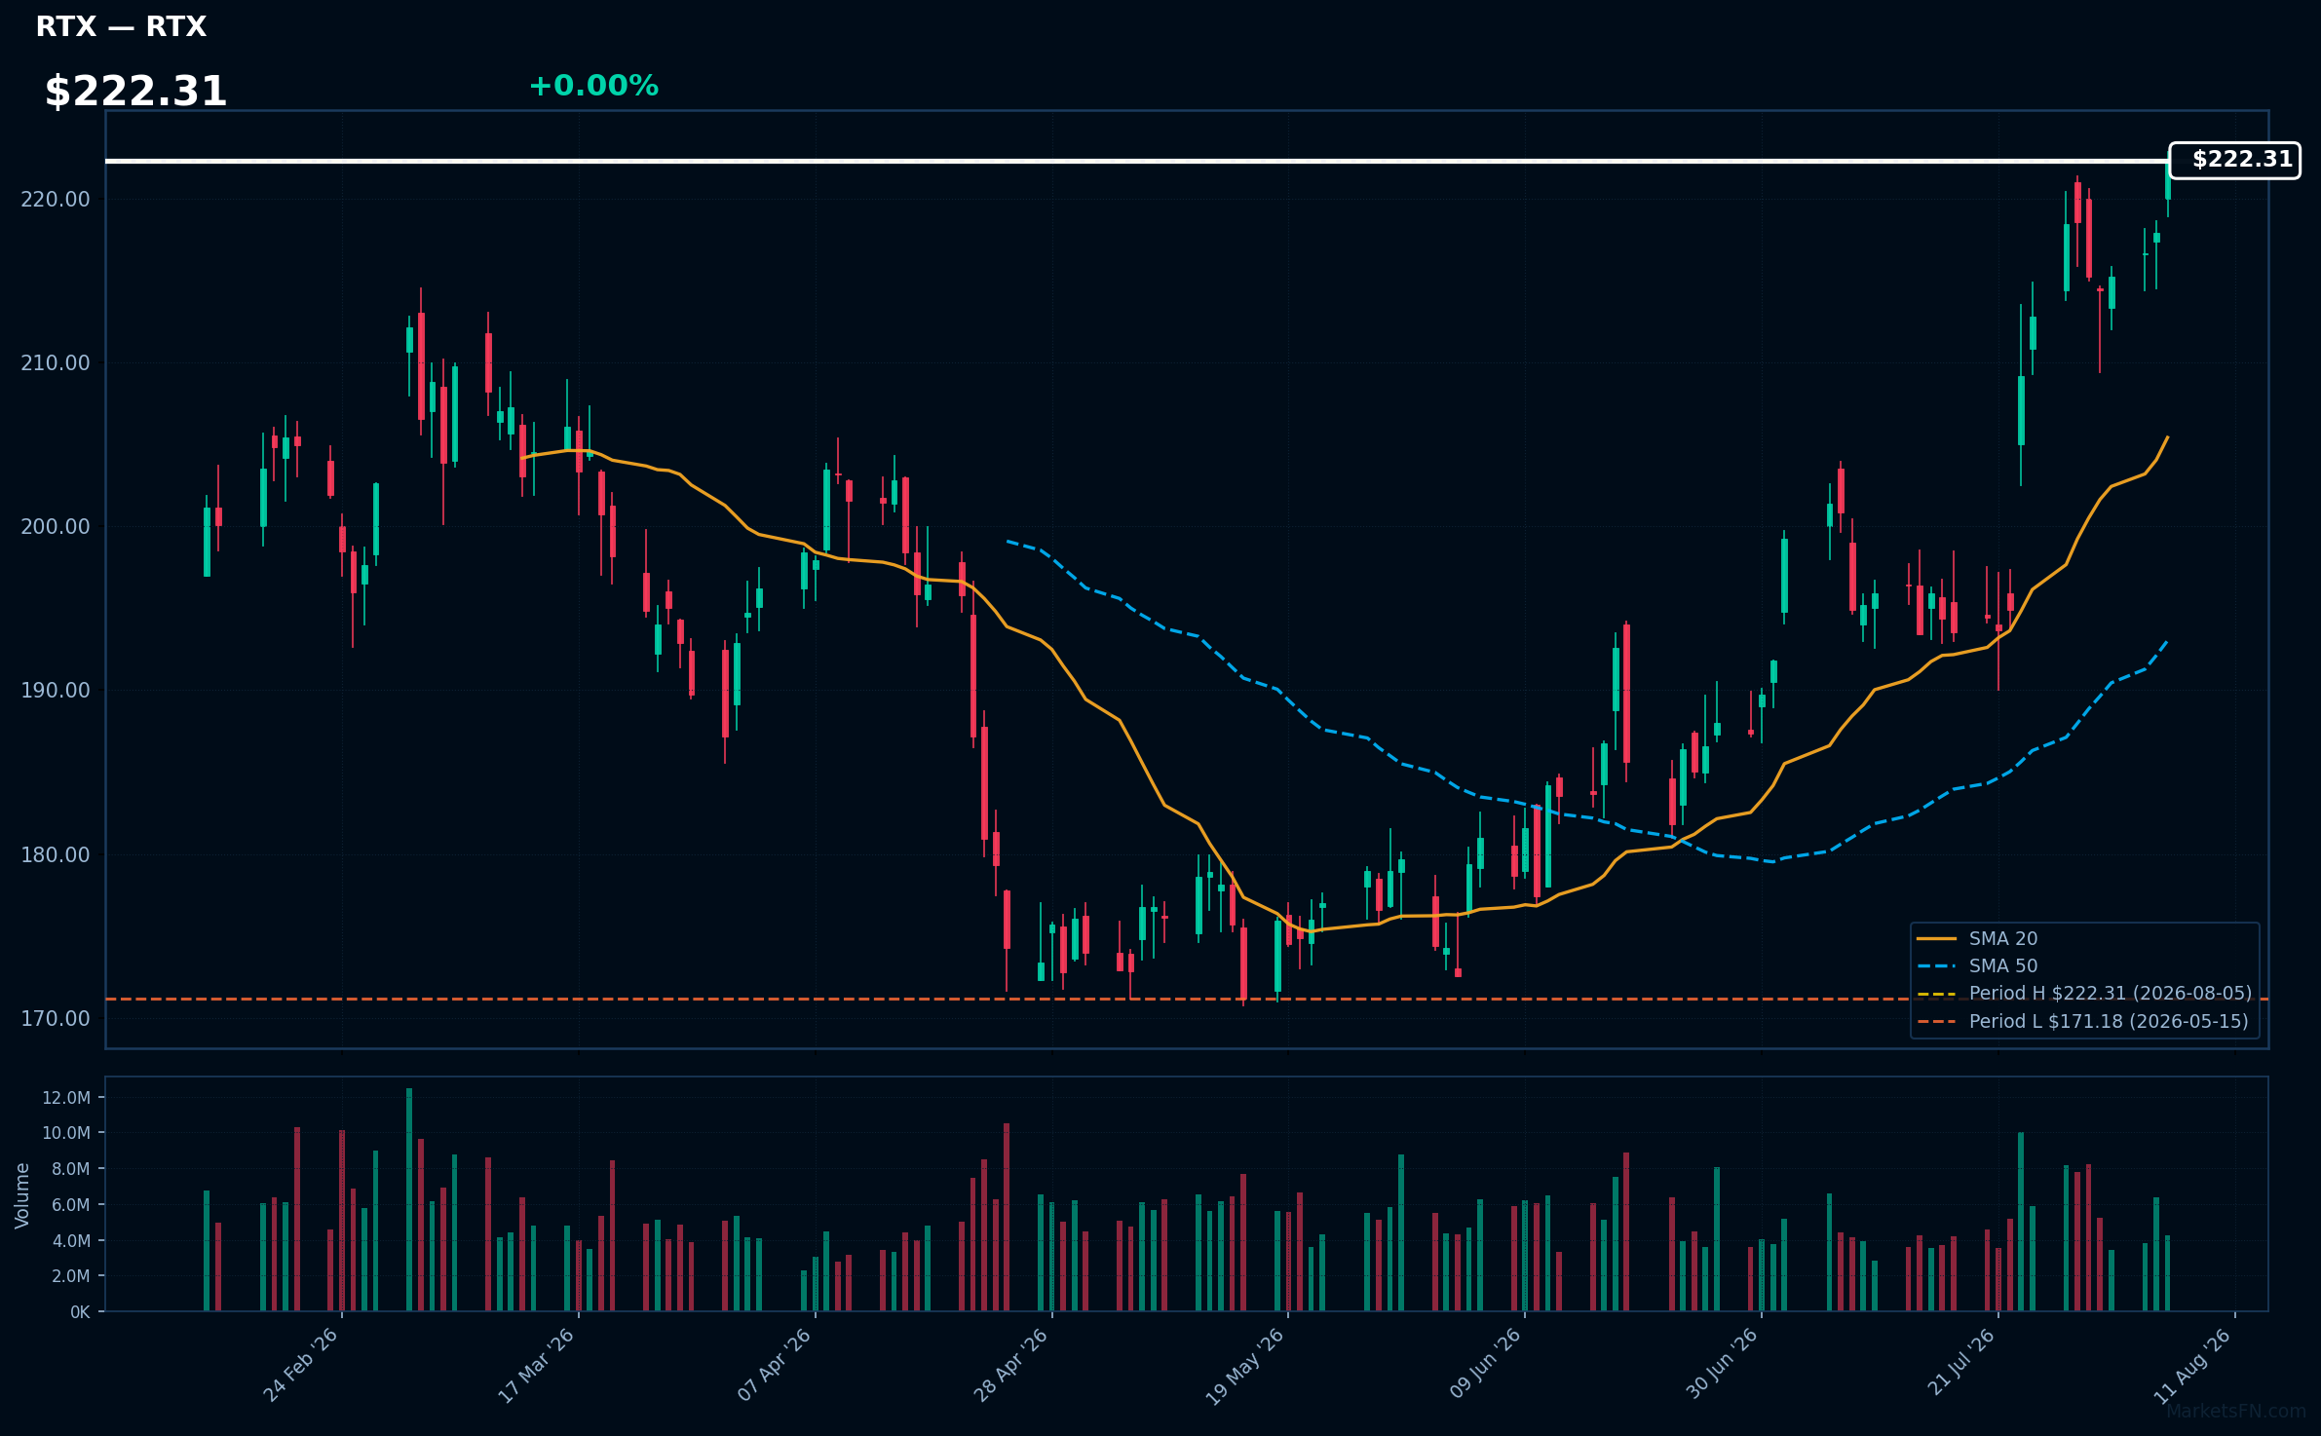Click the 24 Feb '26 date label
Screen dimensions: 2321x1436
301,1365
